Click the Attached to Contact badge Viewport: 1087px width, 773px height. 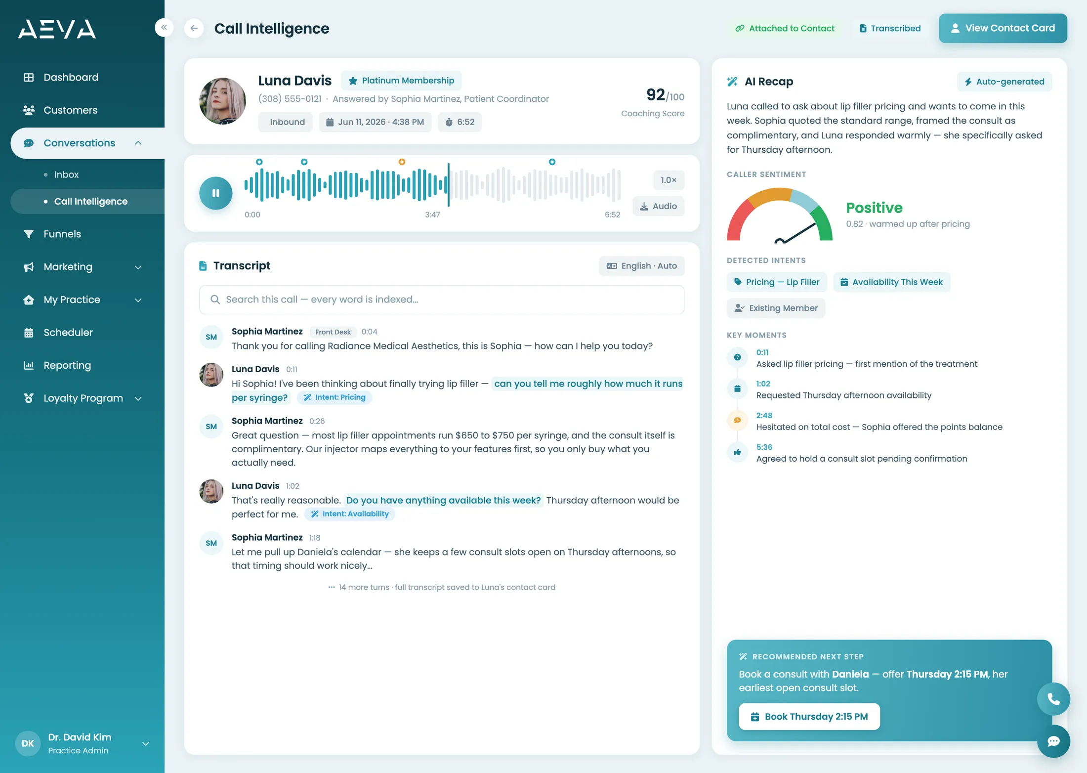pyautogui.click(x=785, y=28)
